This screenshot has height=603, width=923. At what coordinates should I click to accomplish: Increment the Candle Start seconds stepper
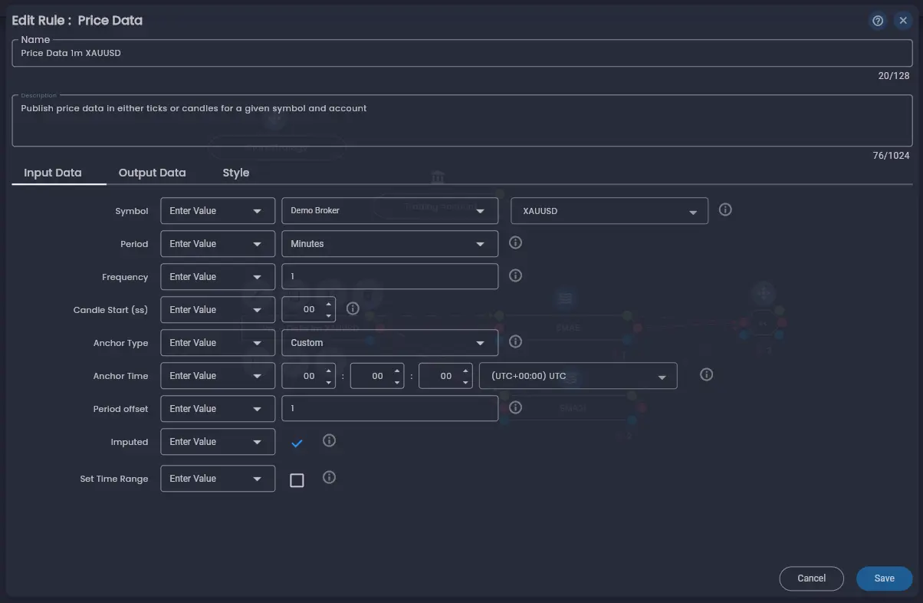coord(329,305)
